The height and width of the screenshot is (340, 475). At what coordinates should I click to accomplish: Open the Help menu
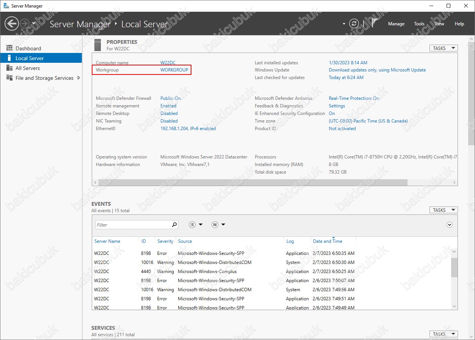[x=459, y=24]
